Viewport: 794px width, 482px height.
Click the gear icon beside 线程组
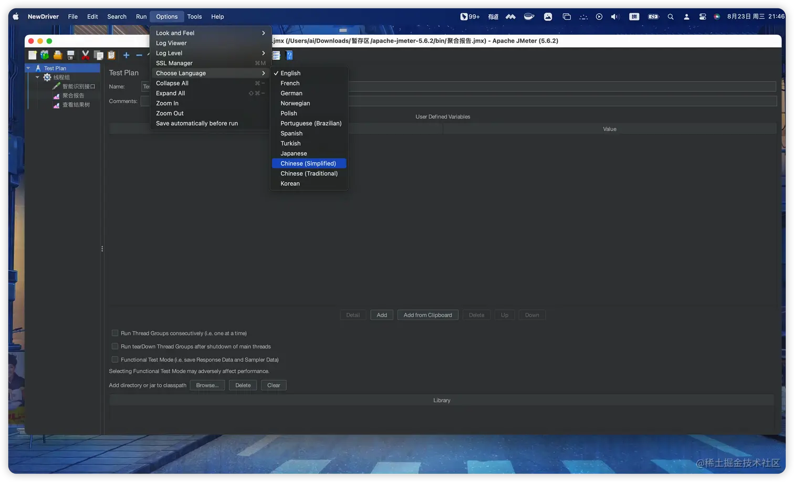pos(47,77)
